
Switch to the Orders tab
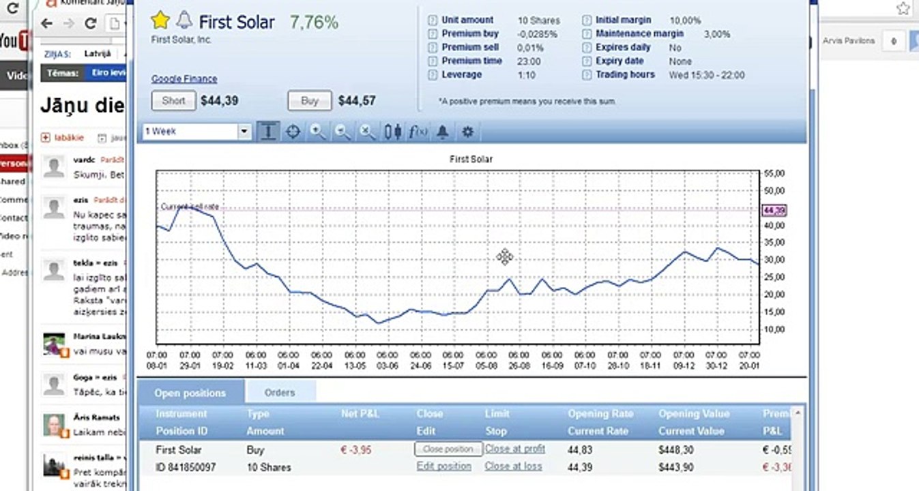pos(280,392)
